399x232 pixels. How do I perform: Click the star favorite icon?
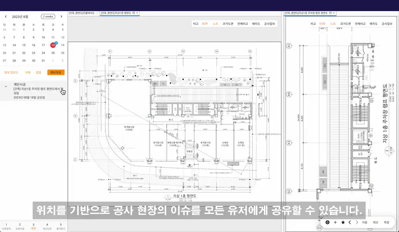(x=343, y=222)
